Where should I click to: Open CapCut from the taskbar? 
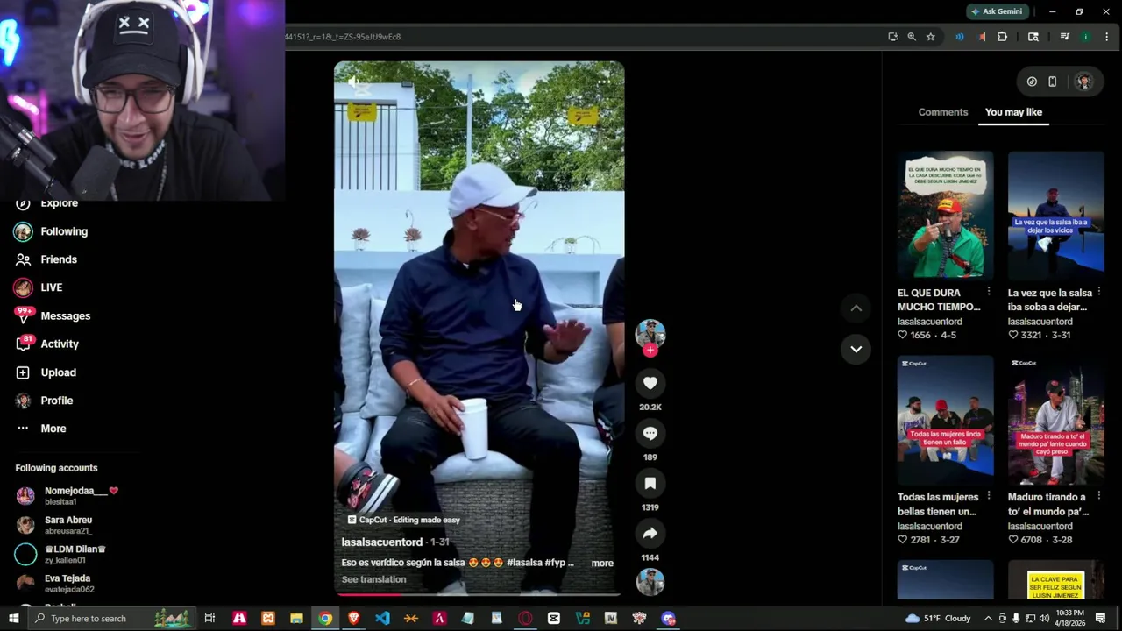[x=553, y=619]
